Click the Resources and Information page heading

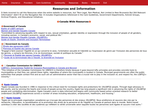(74, 9)
